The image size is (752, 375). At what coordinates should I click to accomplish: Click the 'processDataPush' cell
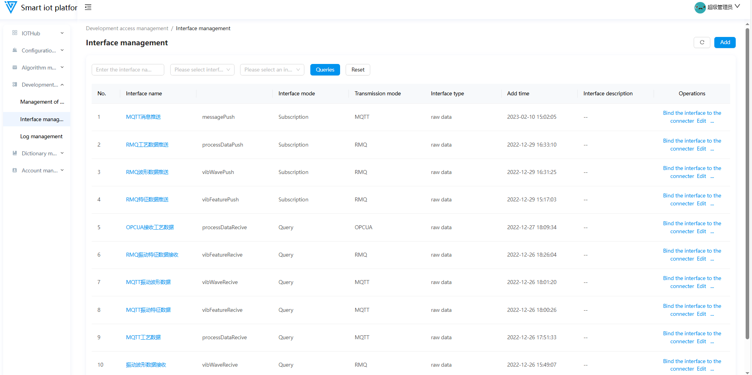(x=223, y=145)
